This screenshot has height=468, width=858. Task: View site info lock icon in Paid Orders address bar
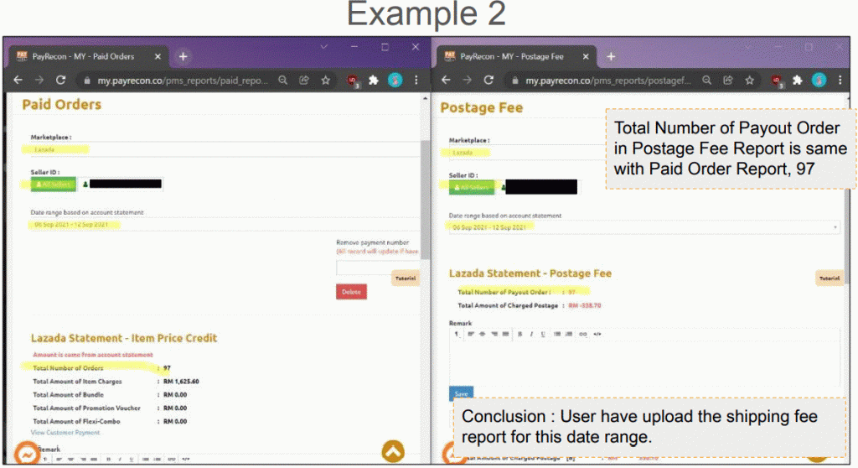(86, 81)
